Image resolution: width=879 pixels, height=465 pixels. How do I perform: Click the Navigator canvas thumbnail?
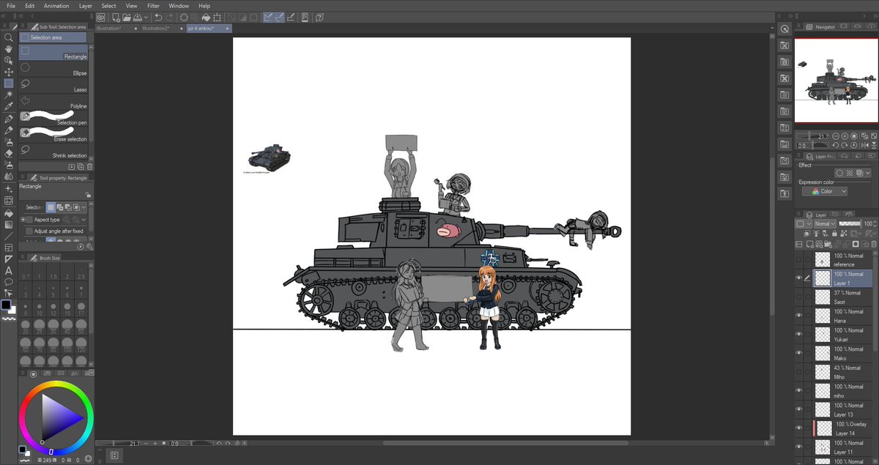836,81
